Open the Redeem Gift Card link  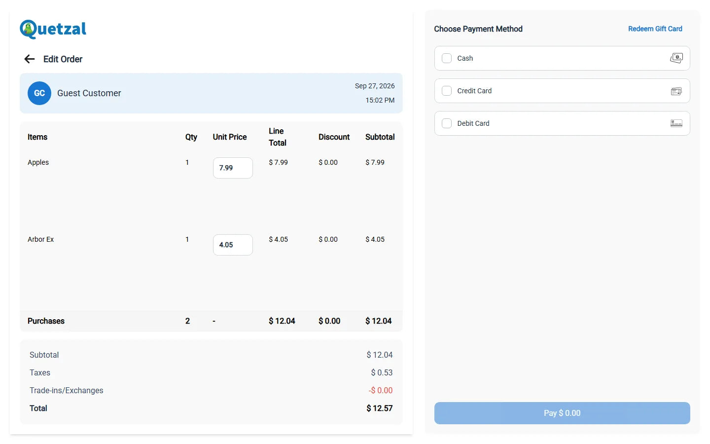655,29
